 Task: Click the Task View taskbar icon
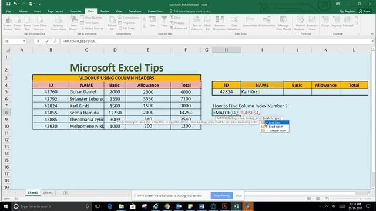[x=98, y=206]
